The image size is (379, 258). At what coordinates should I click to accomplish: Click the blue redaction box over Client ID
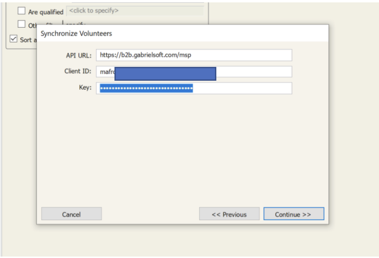pos(165,74)
